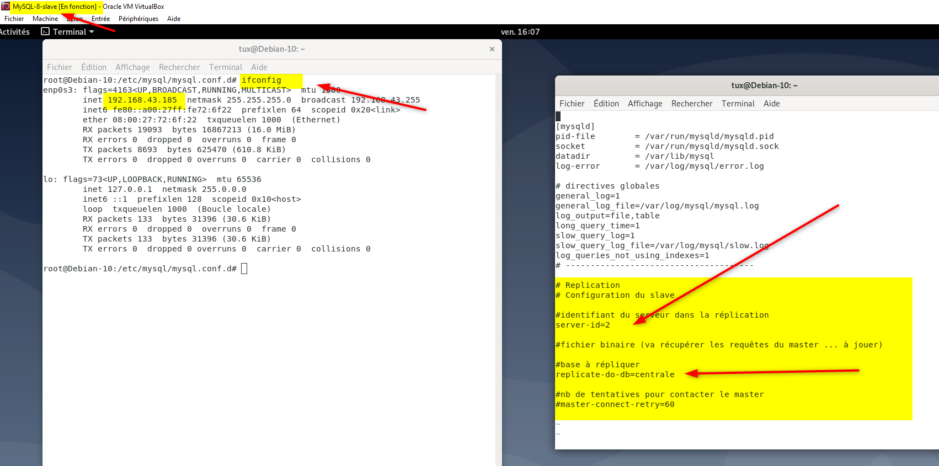Click the IP address 192.168.43.185
The height and width of the screenshot is (466, 939).
tap(142, 100)
